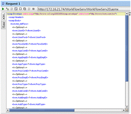
Task: Click the twm:Init_InitFlow tag line
Action: [19, 24]
